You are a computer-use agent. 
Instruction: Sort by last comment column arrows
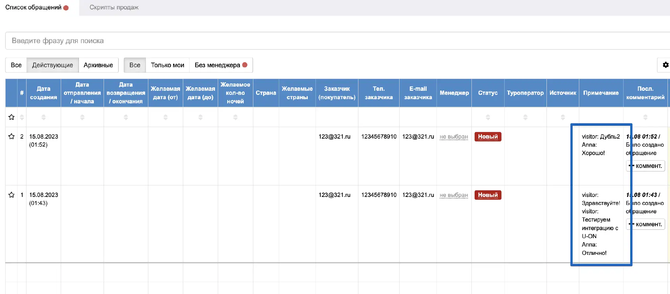tap(645, 117)
